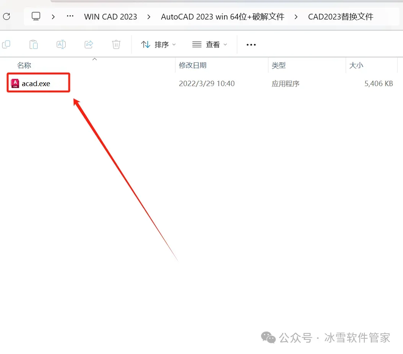Click the share toolbar icon
The height and width of the screenshot is (354, 403).
pyautogui.click(x=89, y=44)
